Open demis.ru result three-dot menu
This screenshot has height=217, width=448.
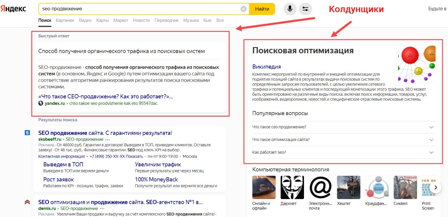(102, 208)
